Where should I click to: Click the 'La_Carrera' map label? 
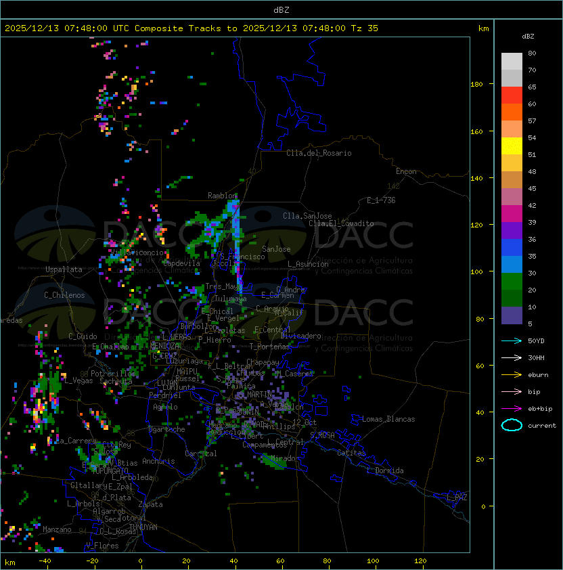tap(75, 441)
